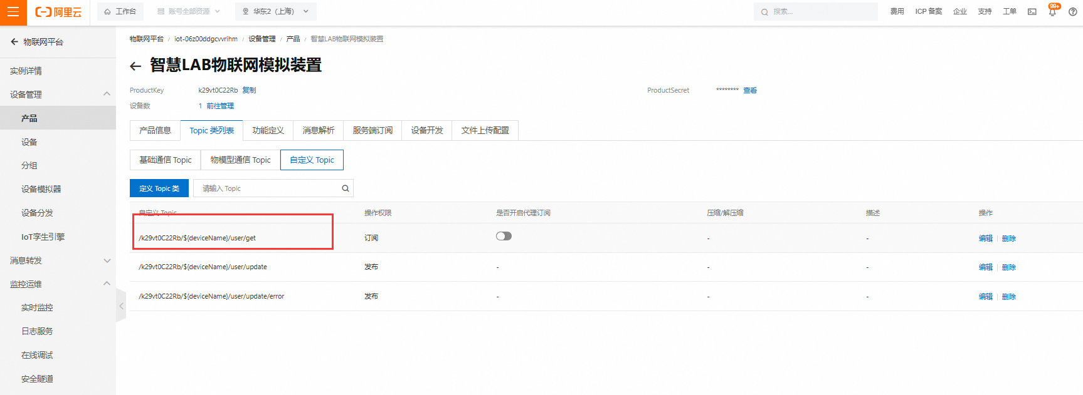The height and width of the screenshot is (395, 1083).
Task: Focus the 请输入 Topic search field
Action: click(267, 188)
